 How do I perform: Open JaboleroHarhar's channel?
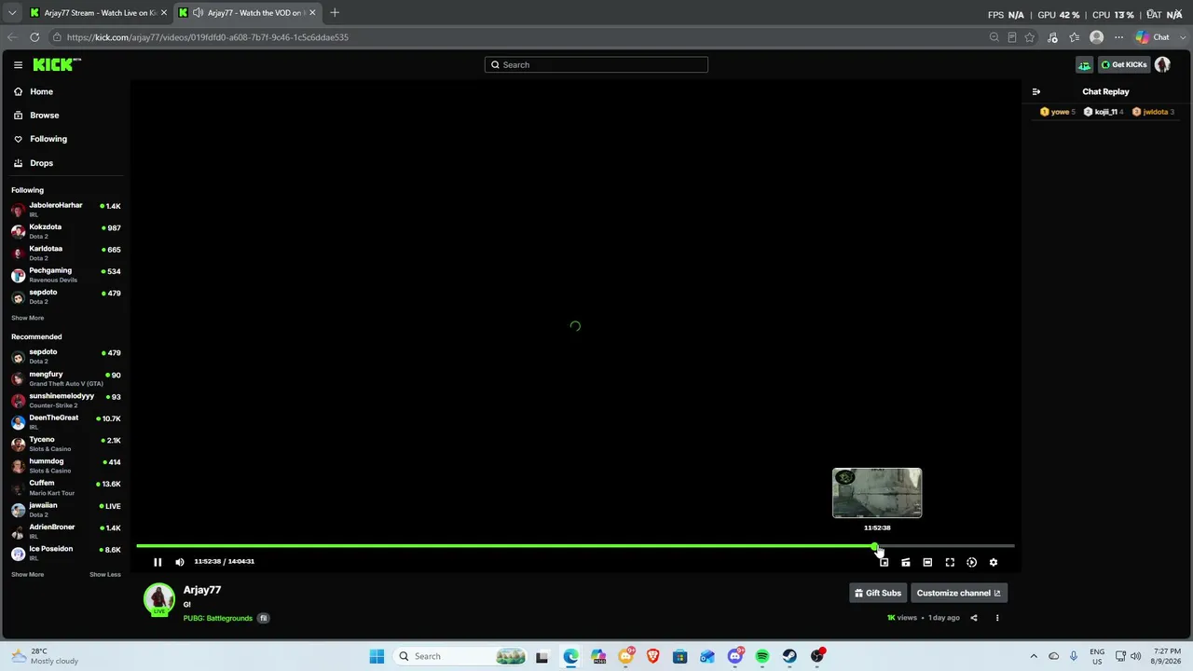[65, 209]
